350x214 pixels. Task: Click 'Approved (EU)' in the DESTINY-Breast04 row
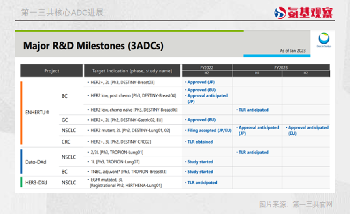click(201, 90)
